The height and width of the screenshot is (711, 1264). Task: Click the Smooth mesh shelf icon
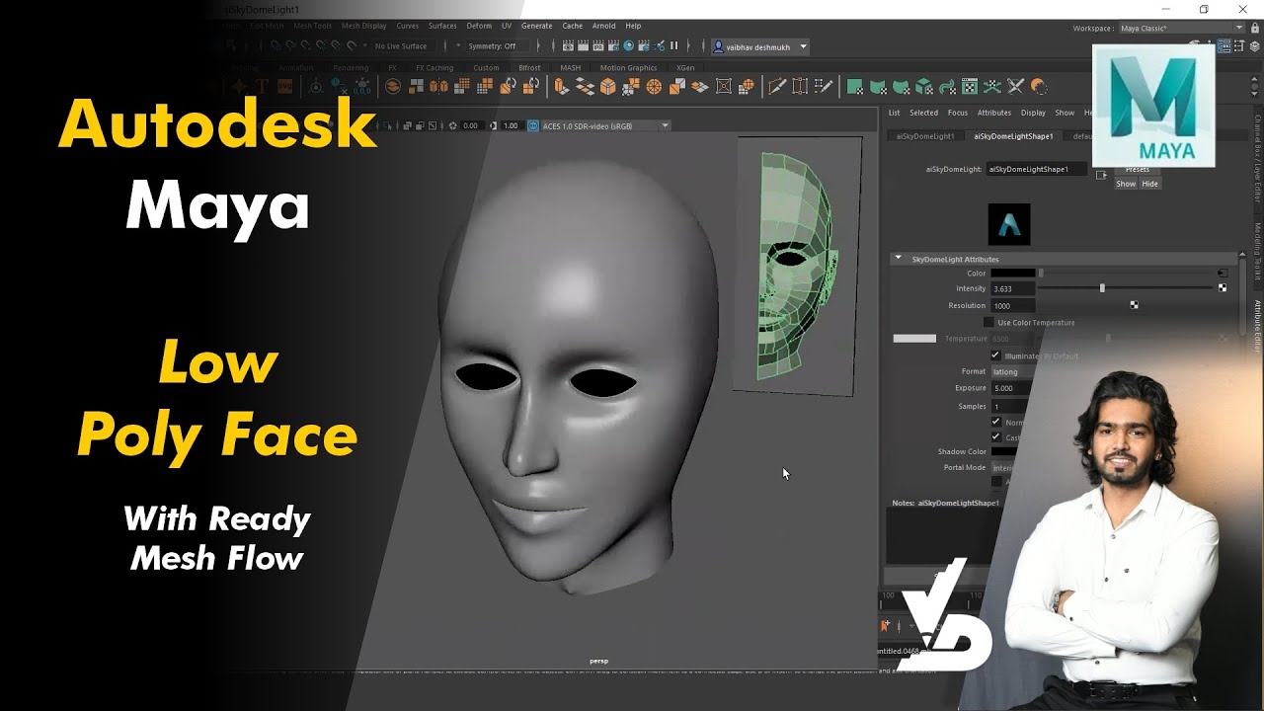pyautogui.click(x=461, y=87)
